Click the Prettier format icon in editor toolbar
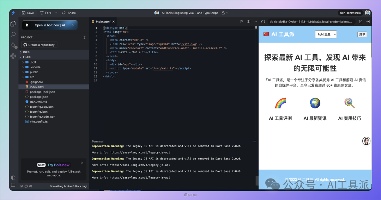 (x=242, y=21)
